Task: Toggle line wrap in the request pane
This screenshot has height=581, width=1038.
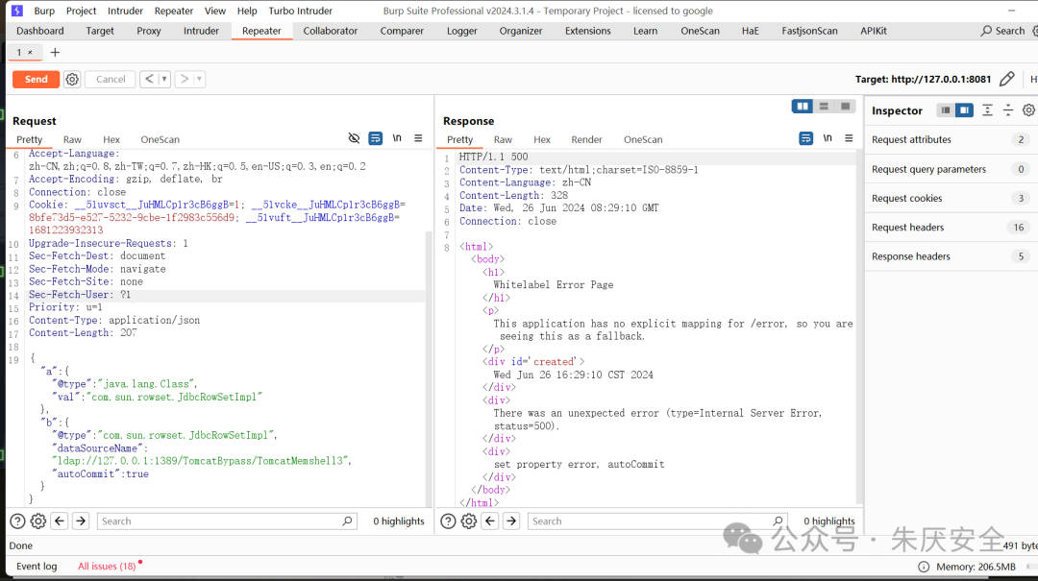Action: 376,138
